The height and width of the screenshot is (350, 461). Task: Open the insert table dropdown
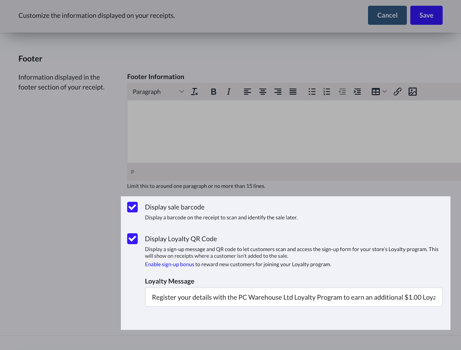(379, 92)
